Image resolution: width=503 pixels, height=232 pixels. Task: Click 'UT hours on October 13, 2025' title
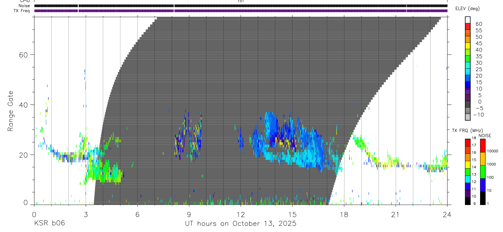tap(241, 224)
